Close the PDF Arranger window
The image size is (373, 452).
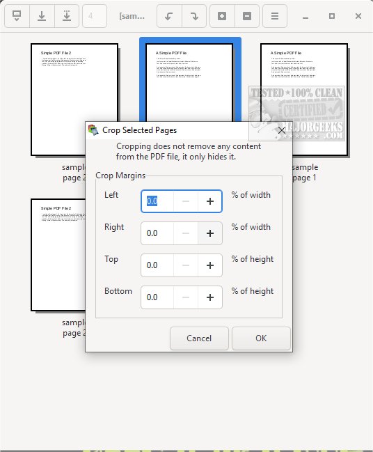point(358,16)
